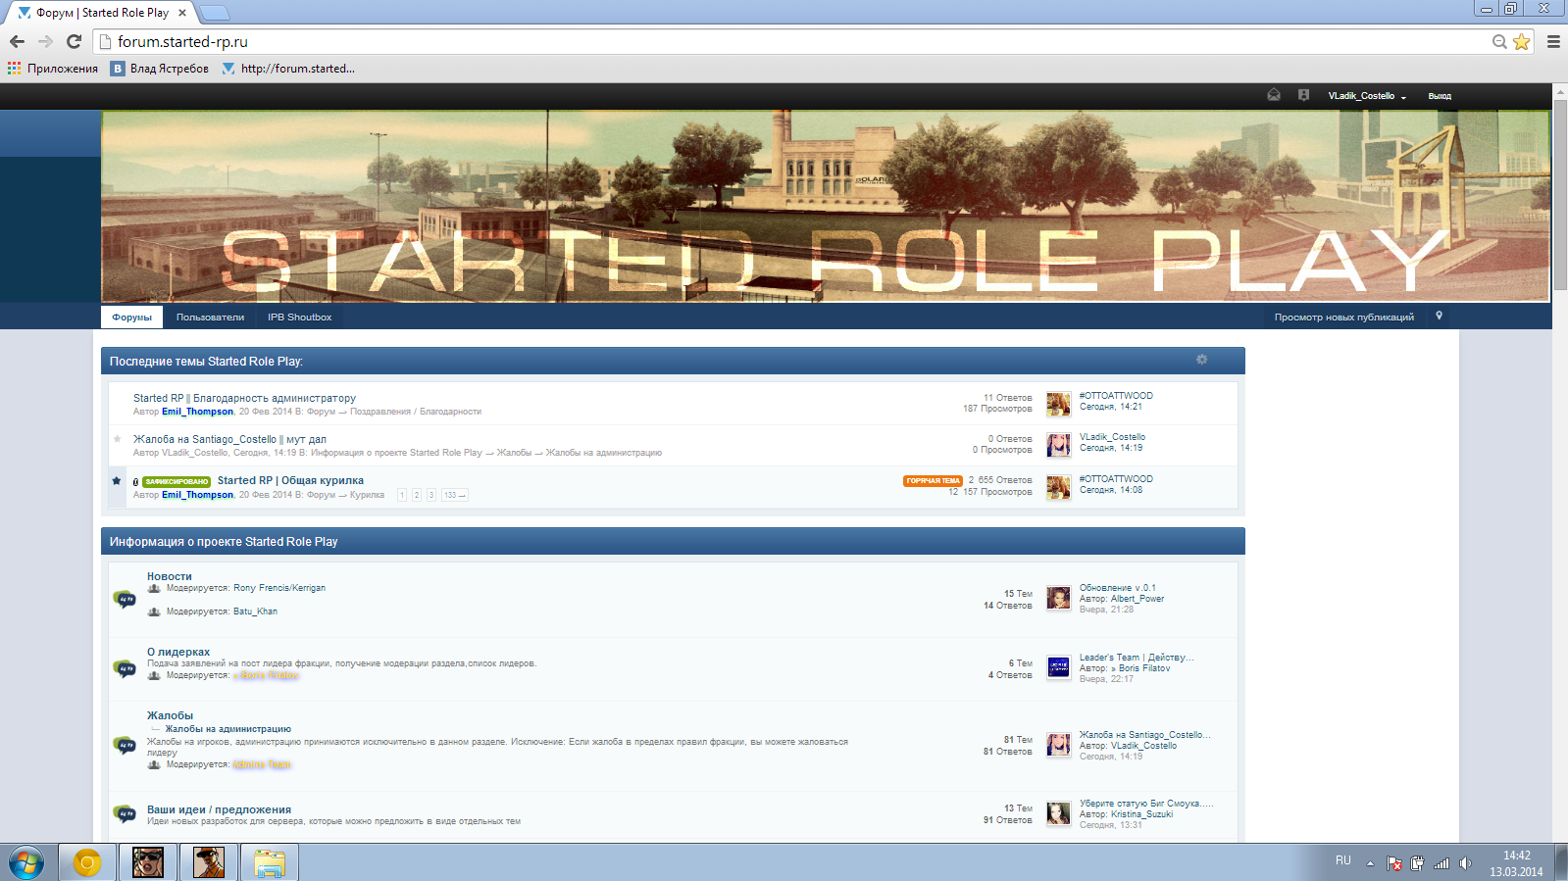Image resolution: width=1568 pixels, height=881 pixels.
Task: Click avatar next to Обновление v.0.1
Action: coord(1058,598)
